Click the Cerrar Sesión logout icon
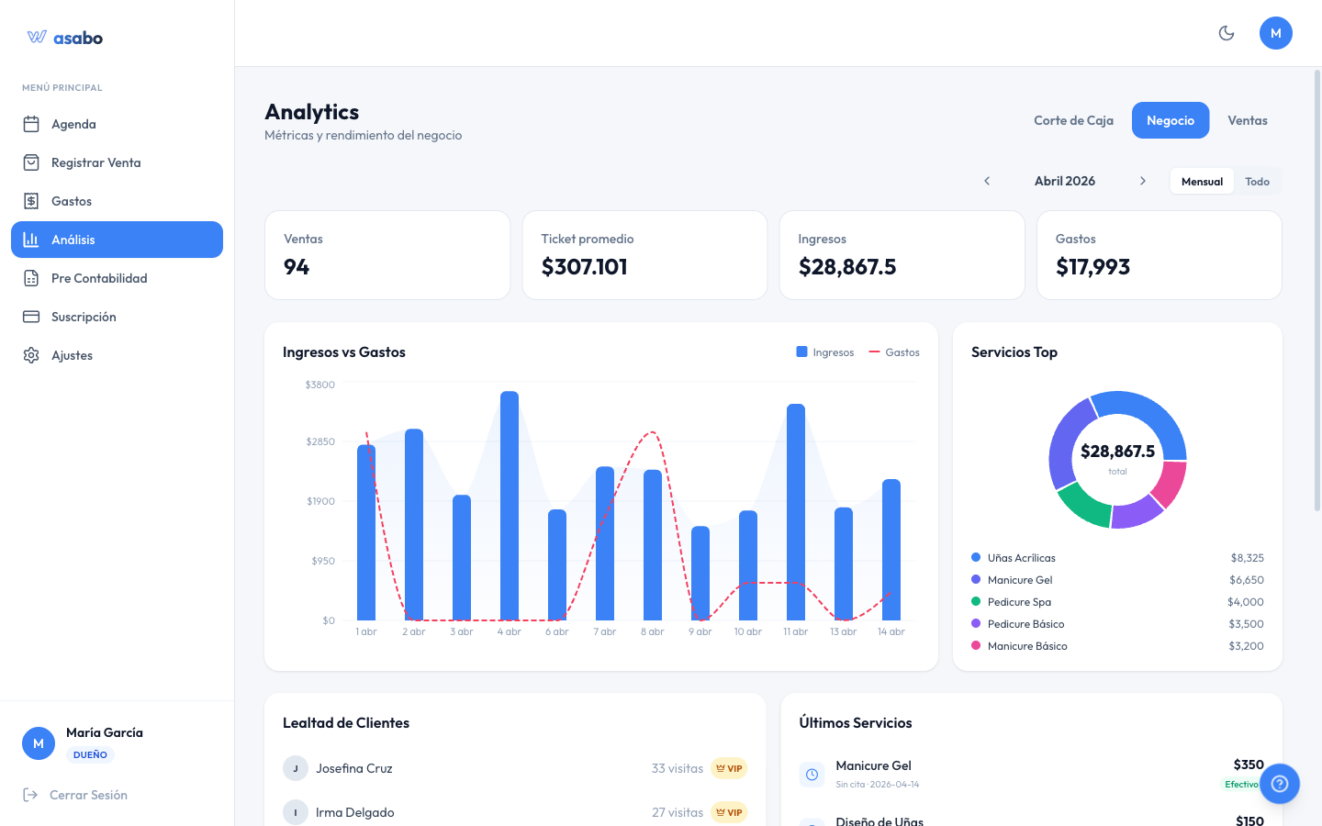The height and width of the screenshot is (826, 1322). click(x=30, y=795)
